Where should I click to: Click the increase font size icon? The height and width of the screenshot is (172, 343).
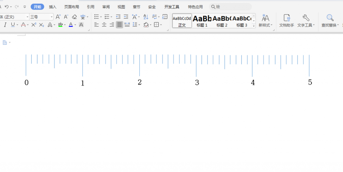pyautogui.click(x=58, y=17)
